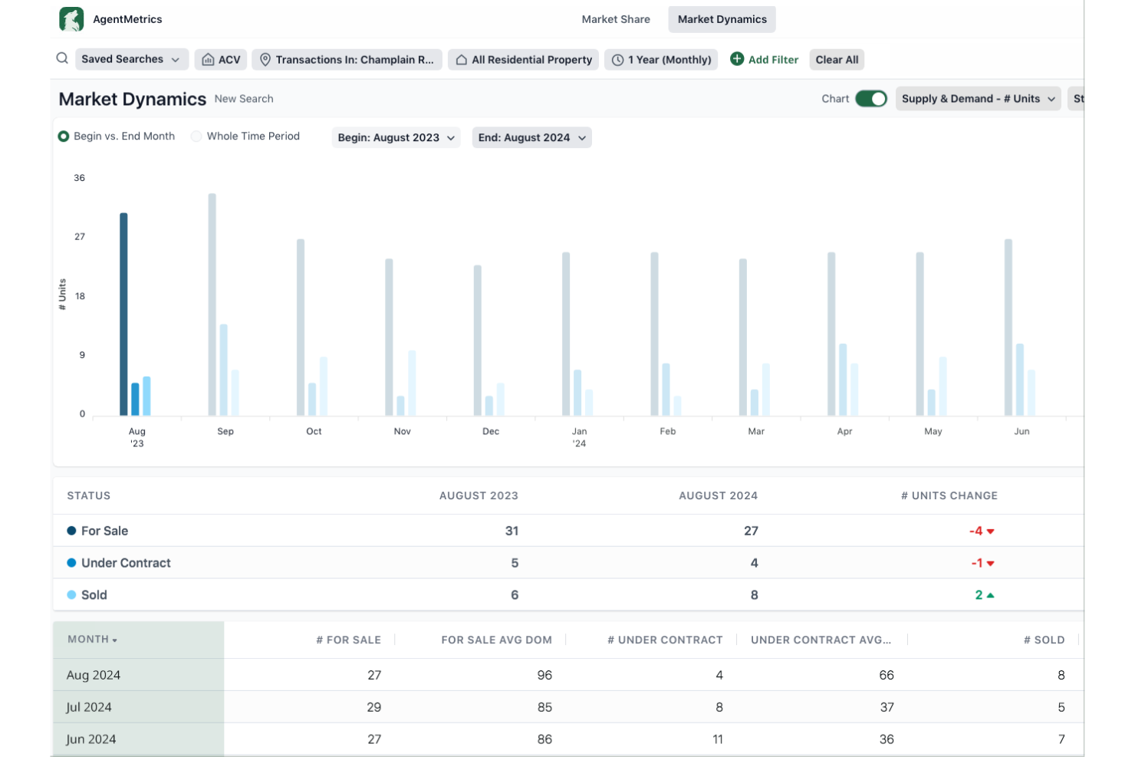Click the ACV filter chip
Screen dimensions: 1135x757
[221, 60]
